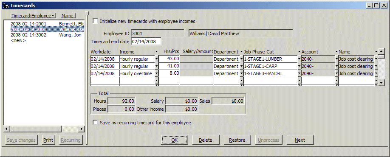Click the Employee ID field 3001

click(157, 34)
